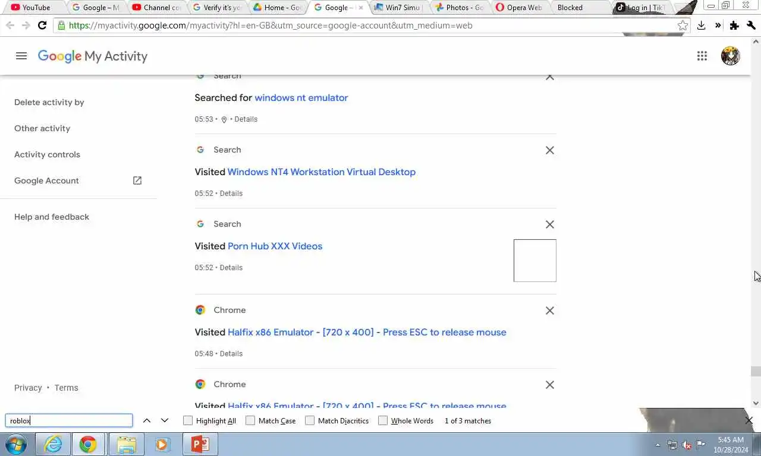The height and width of the screenshot is (456, 761).
Task: Open the main hamburger menu
Action: [x=21, y=56]
